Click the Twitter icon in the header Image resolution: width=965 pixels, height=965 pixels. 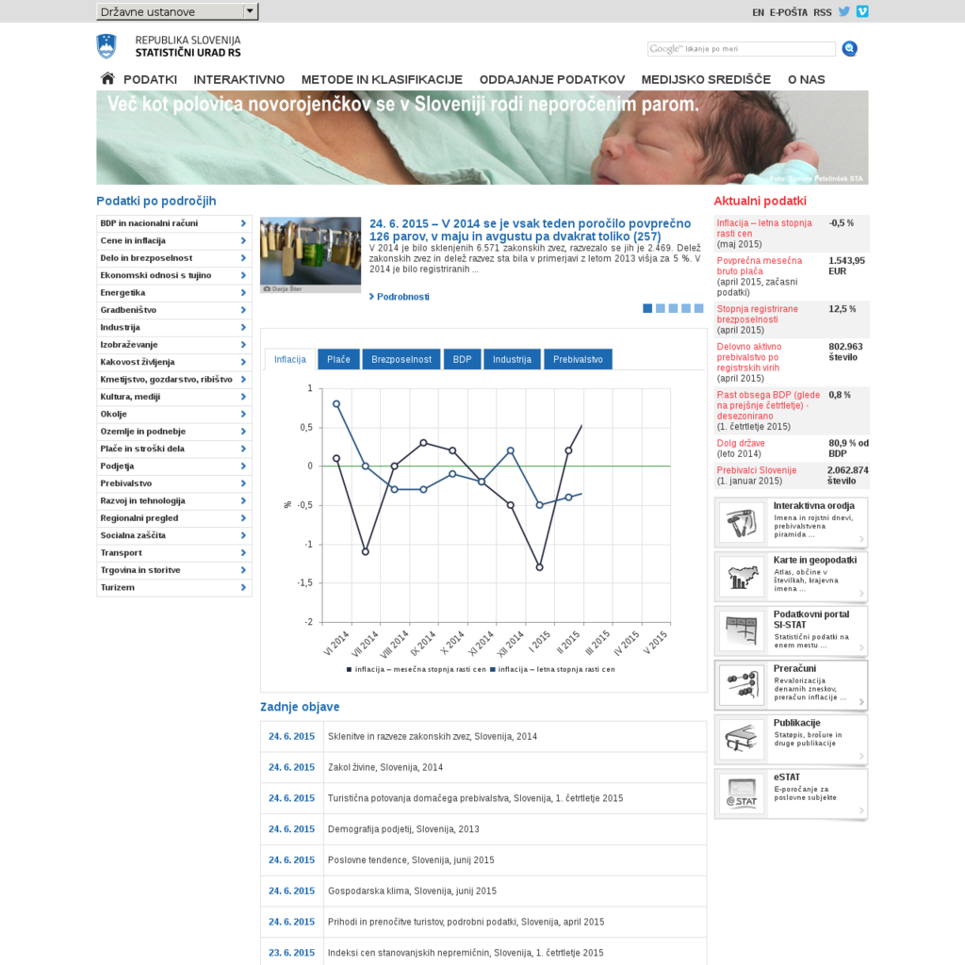tap(844, 11)
